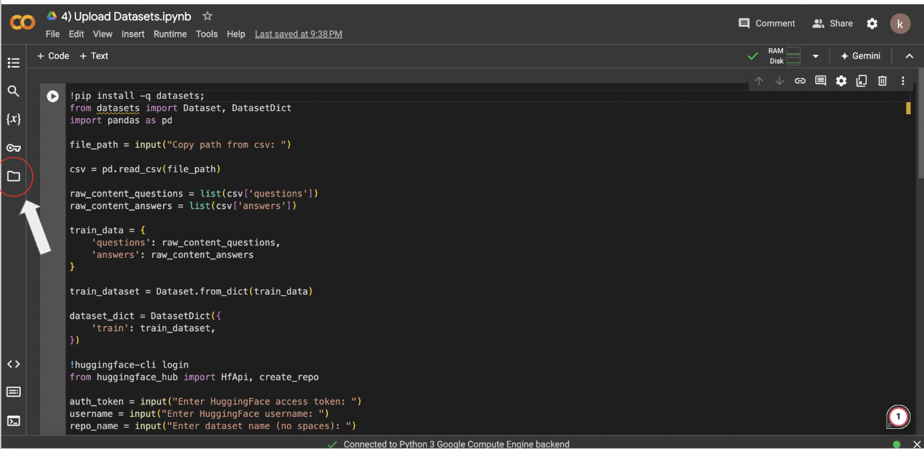Star the notebook title
The height and width of the screenshot is (449, 924).
point(208,16)
